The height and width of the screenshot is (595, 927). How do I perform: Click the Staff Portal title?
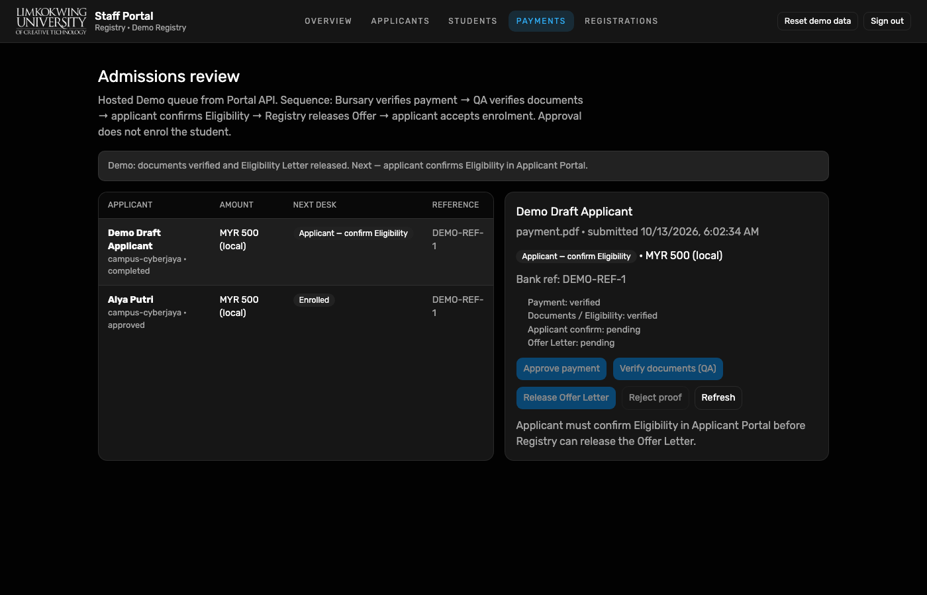[x=124, y=16]
